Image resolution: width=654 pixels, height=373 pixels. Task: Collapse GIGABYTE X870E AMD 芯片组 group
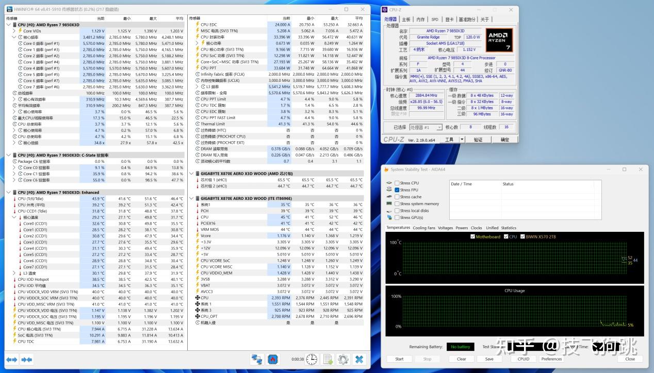pyautogui.click(x=191, y=174)
